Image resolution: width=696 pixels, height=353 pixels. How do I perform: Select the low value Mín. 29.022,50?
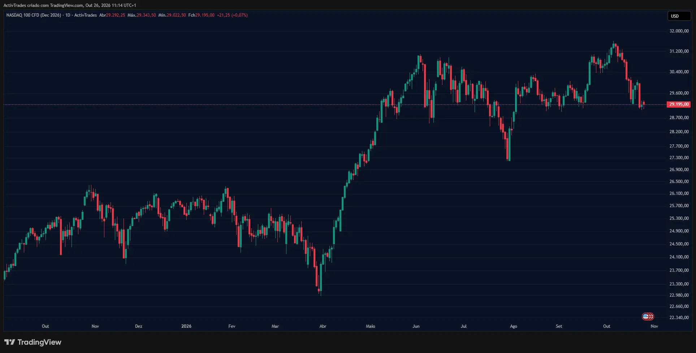pos(172,15)
